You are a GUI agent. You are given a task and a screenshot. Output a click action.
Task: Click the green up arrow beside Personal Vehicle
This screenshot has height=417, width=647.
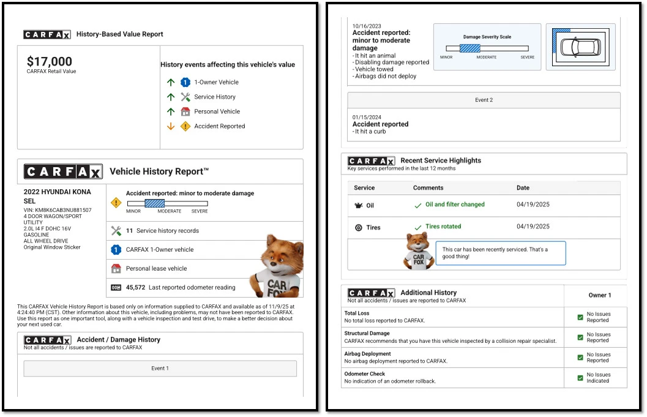[171, 111]
